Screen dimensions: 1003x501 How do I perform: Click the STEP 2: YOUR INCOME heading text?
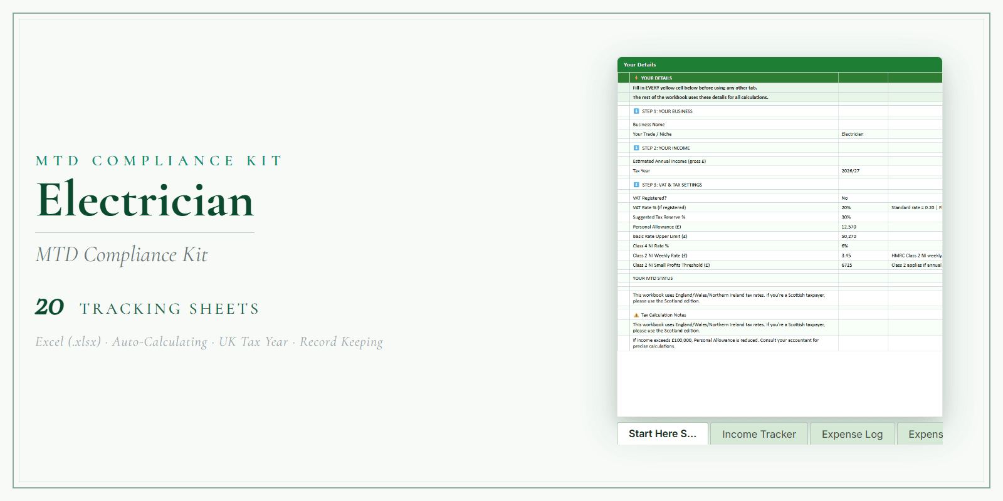(x=666, y=148)
